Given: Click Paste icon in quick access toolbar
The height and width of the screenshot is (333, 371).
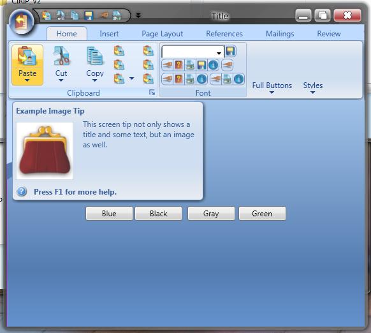Looking at the screenshot, I should (x=47, y=16).
